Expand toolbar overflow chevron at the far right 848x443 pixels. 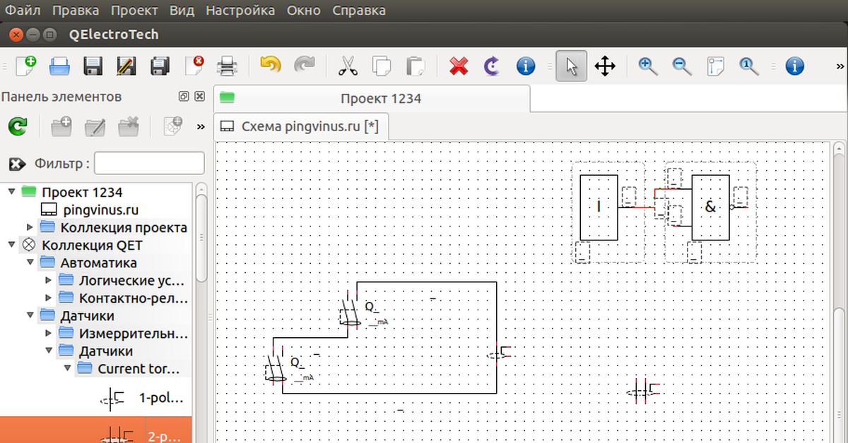coord(840,66)
